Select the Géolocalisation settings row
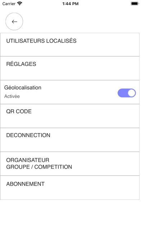 click(70, 92)
